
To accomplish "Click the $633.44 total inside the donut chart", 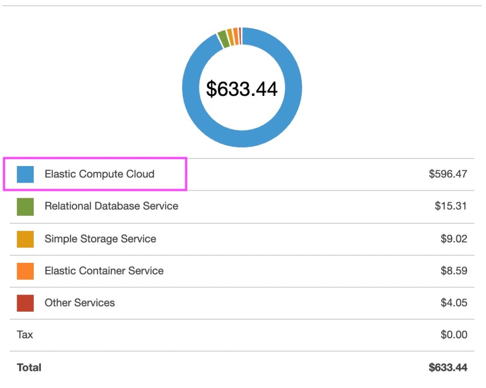I will click(242, 89).
